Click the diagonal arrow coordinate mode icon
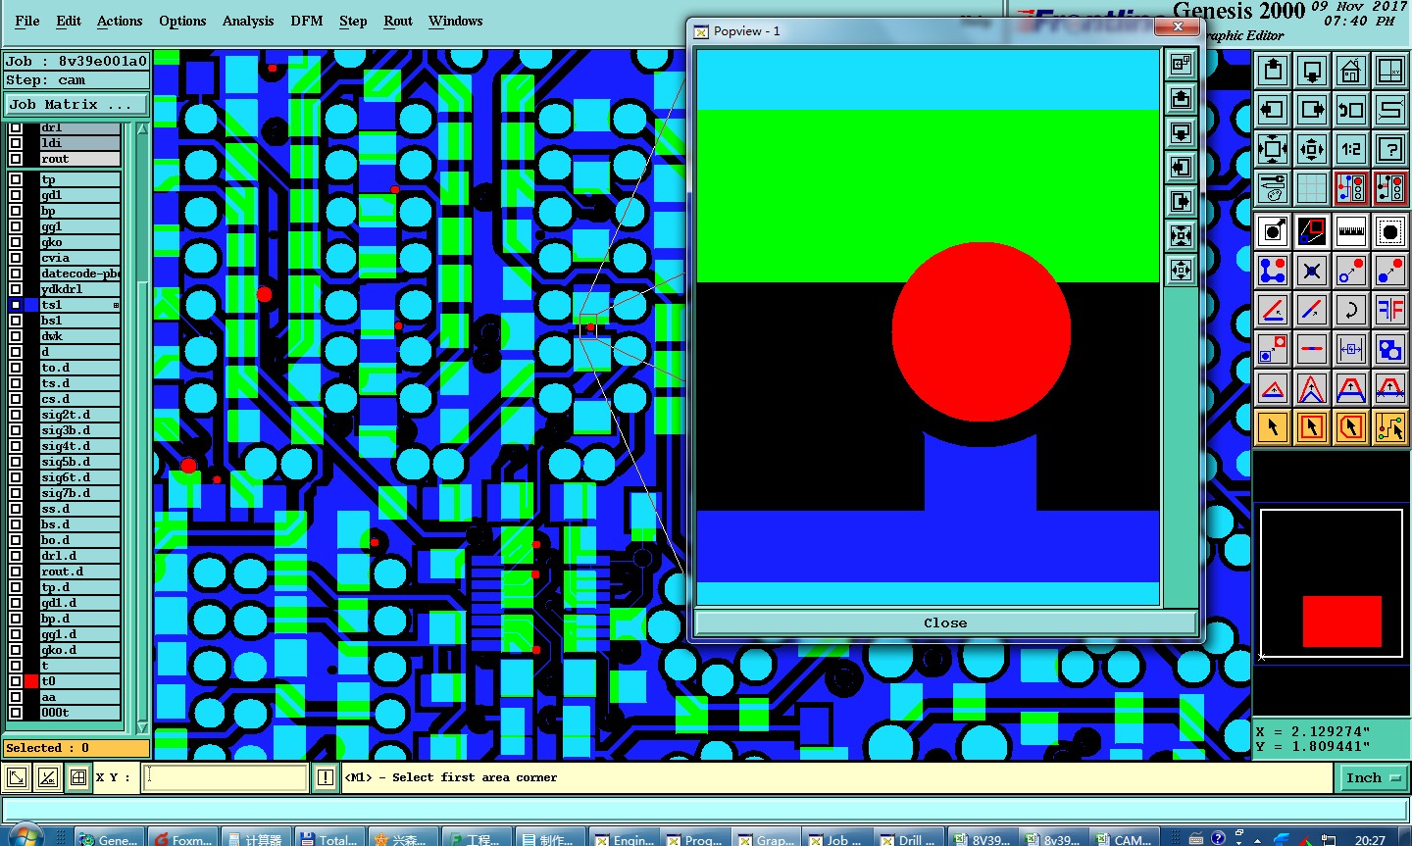 point(17,778)
